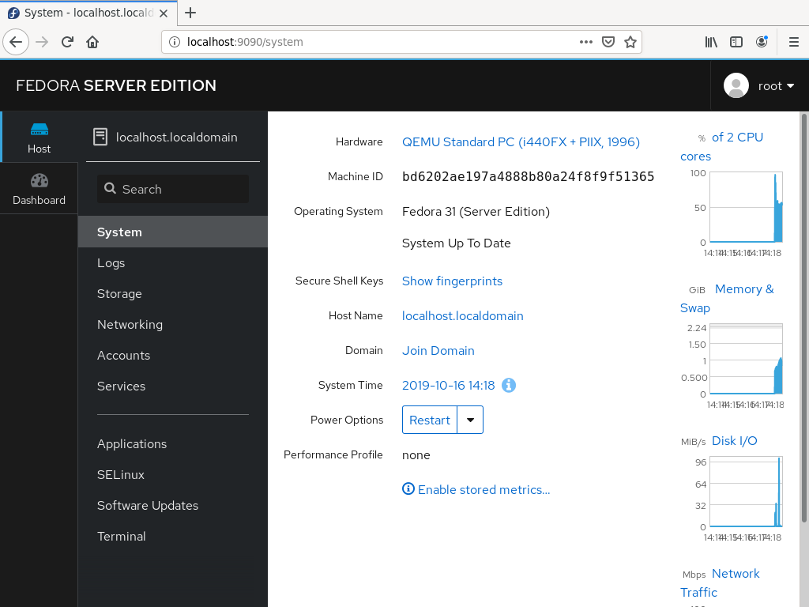
Task: Close the System - localhost tab
Action: pyautogui.click(x=164, y=13)
